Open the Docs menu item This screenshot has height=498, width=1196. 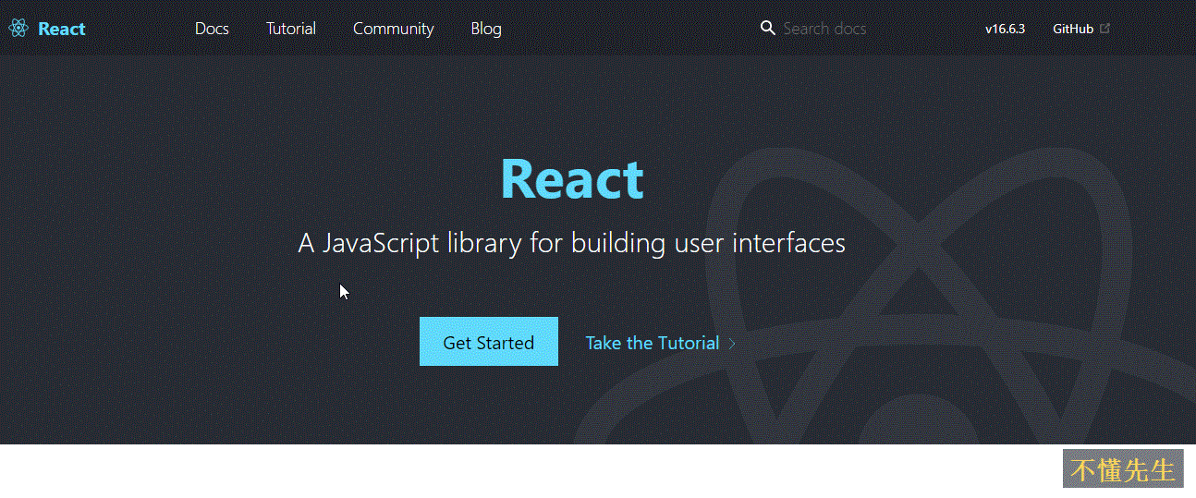[x=212, y=29]
